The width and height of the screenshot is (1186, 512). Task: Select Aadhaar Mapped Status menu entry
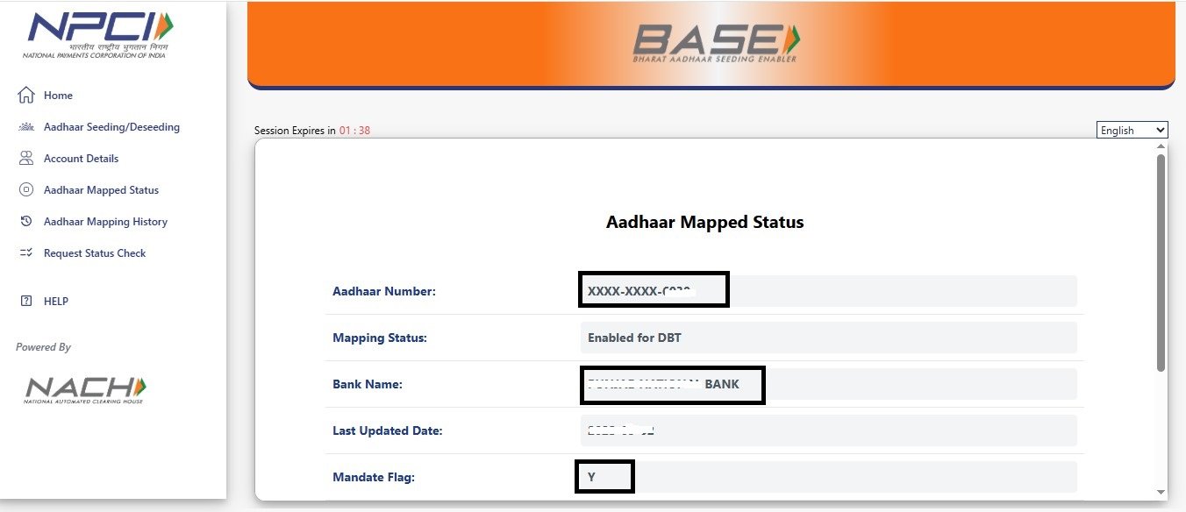(x=101, y=190)
